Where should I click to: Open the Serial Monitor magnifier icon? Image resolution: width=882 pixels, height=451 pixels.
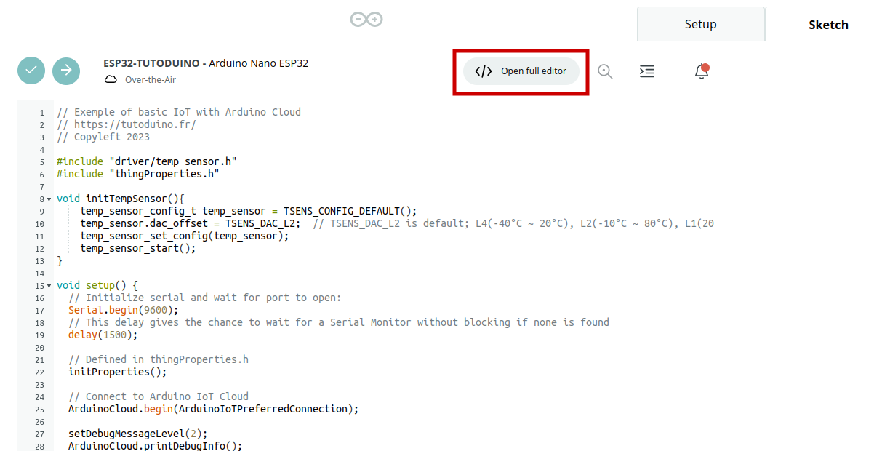[605, 71]
